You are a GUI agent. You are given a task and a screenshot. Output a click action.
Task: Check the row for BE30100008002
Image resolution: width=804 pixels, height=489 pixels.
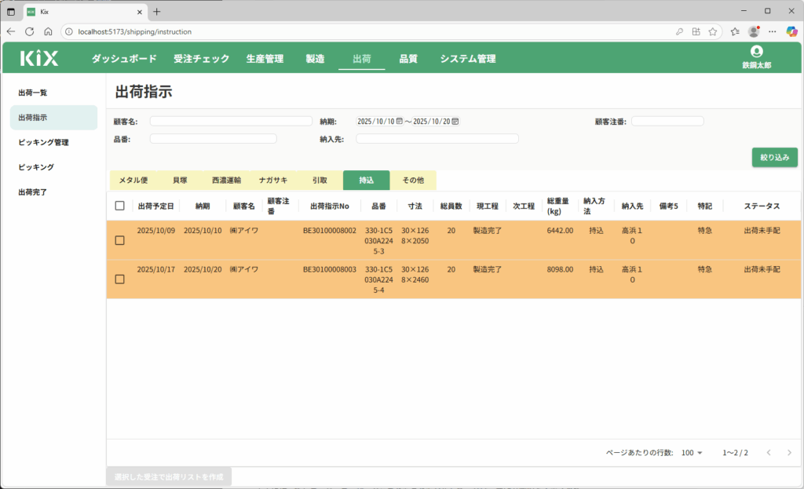pos(119,240)
